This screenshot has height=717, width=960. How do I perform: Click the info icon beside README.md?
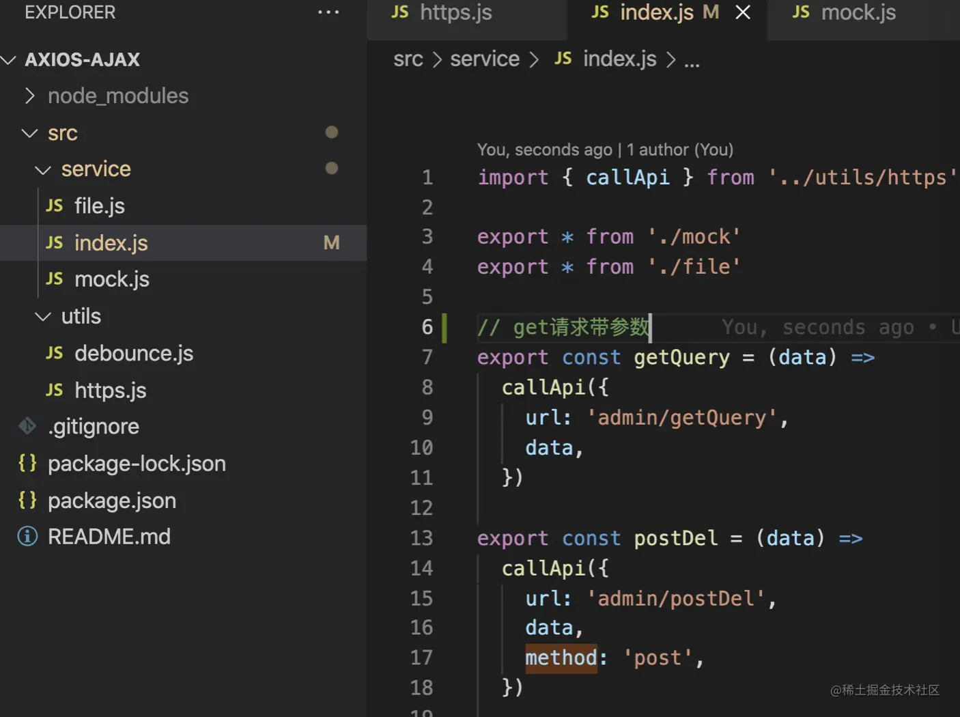pyautogui.click(x=27, y=537)
